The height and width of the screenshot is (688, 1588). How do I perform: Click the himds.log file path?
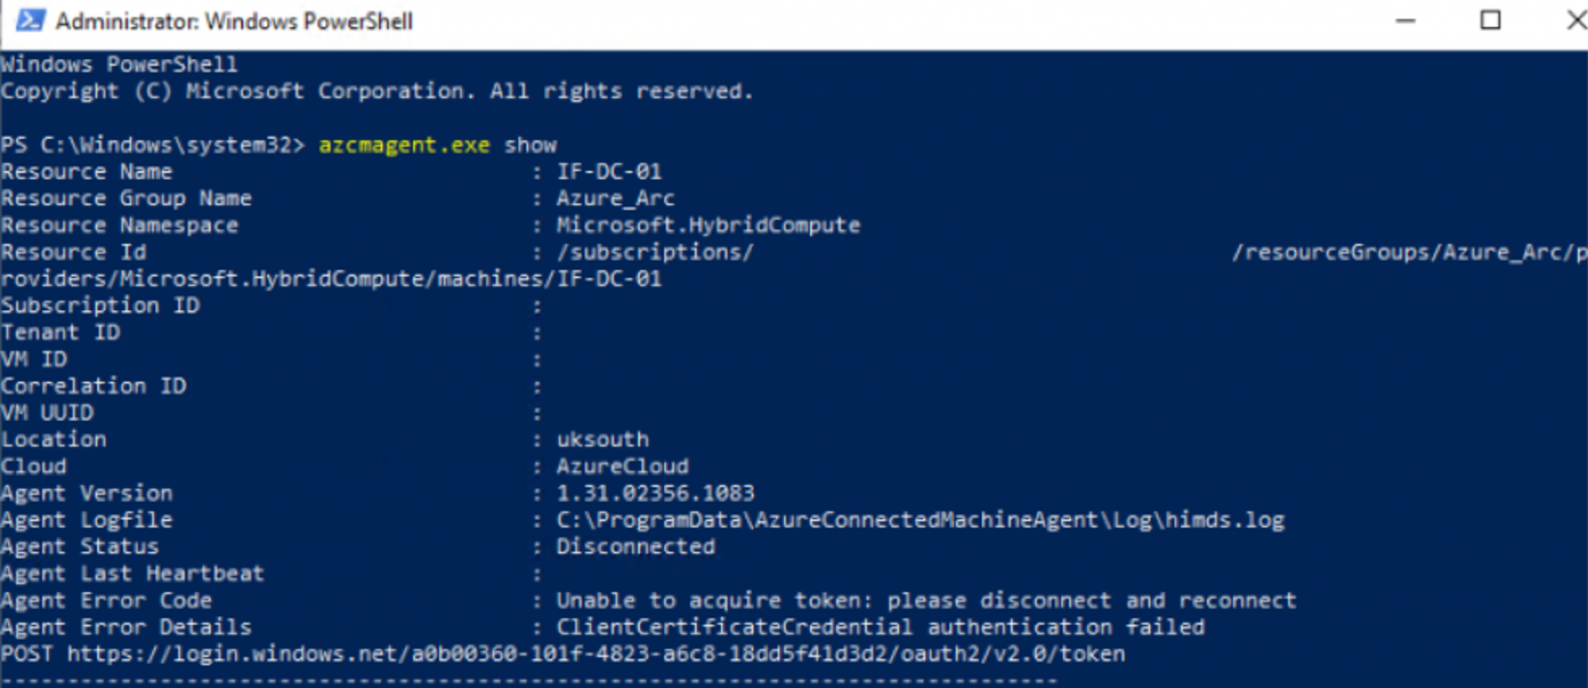(x=920, y=520)
